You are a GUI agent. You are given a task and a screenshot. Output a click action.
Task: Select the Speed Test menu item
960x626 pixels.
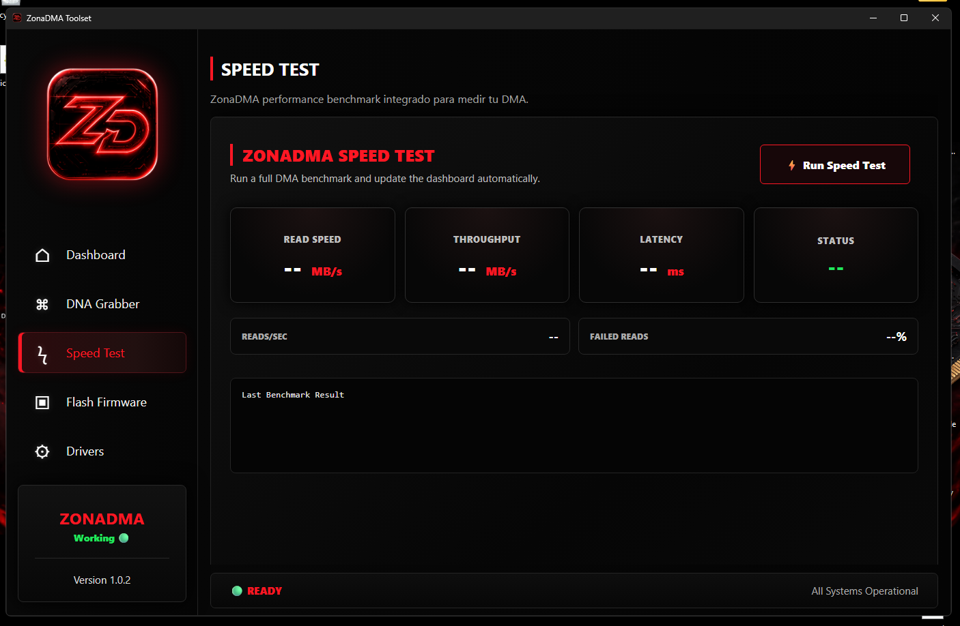pyautogui.click(x=102, y=353)
